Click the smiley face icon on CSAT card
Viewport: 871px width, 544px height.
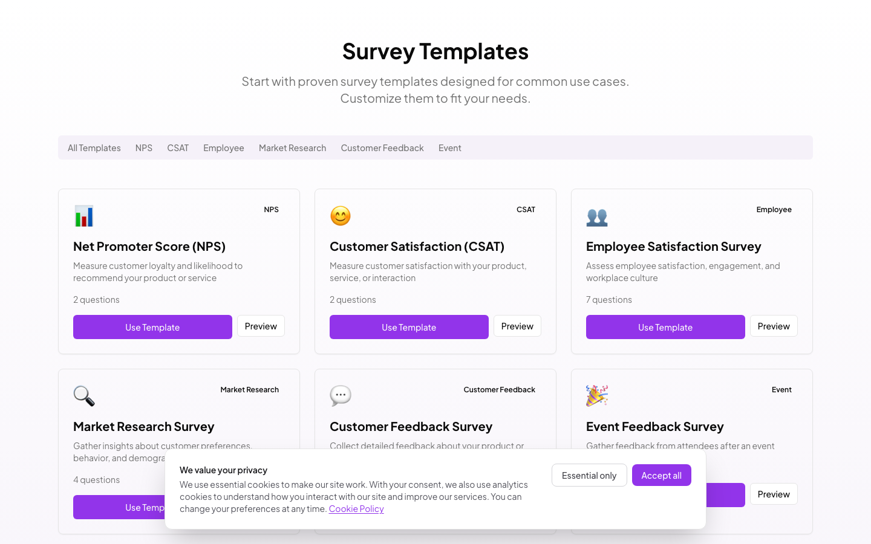[x=341, y=216]
